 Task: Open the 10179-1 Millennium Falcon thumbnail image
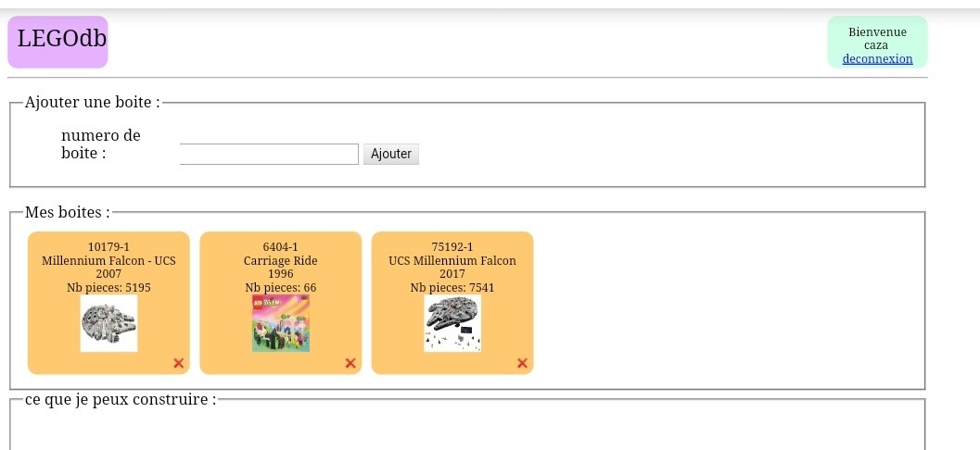[x=108, y=323]
